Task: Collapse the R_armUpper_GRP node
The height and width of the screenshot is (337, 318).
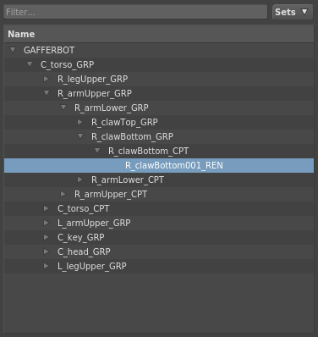Action: click(47, 93)
